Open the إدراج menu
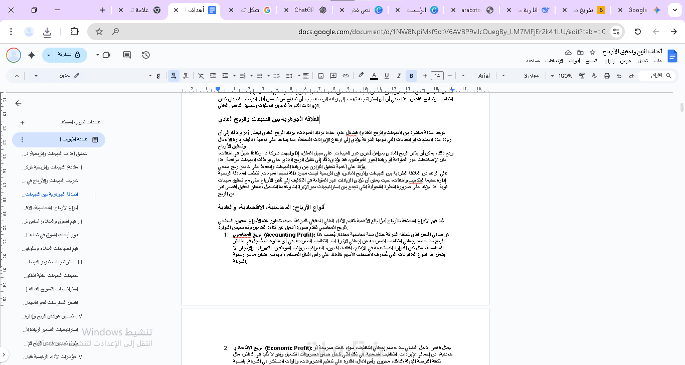The image size is (685, 365). pos(609,61)
